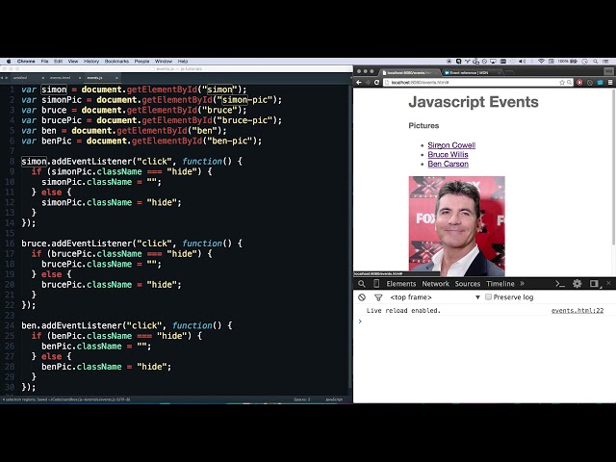Click the Ben Carson link
The width and height of the screenshot is (616, 462).
[x=448, y=164]
